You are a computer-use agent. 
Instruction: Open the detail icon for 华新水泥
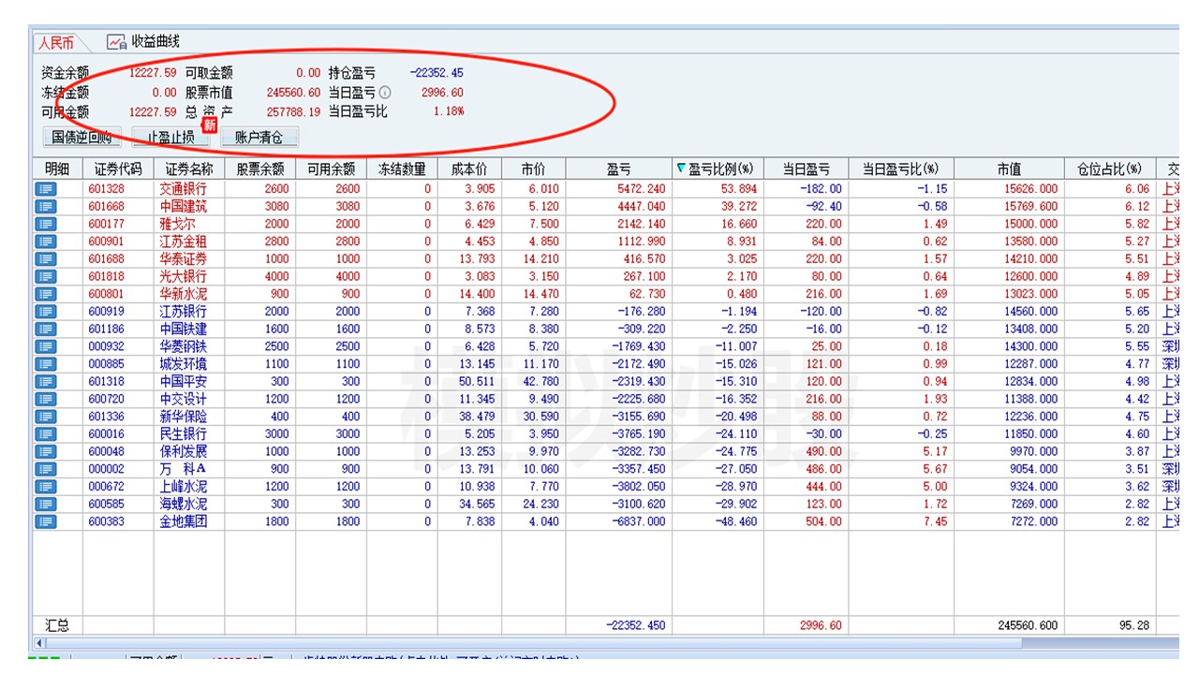pyautogui.click(x=45, y=294)
